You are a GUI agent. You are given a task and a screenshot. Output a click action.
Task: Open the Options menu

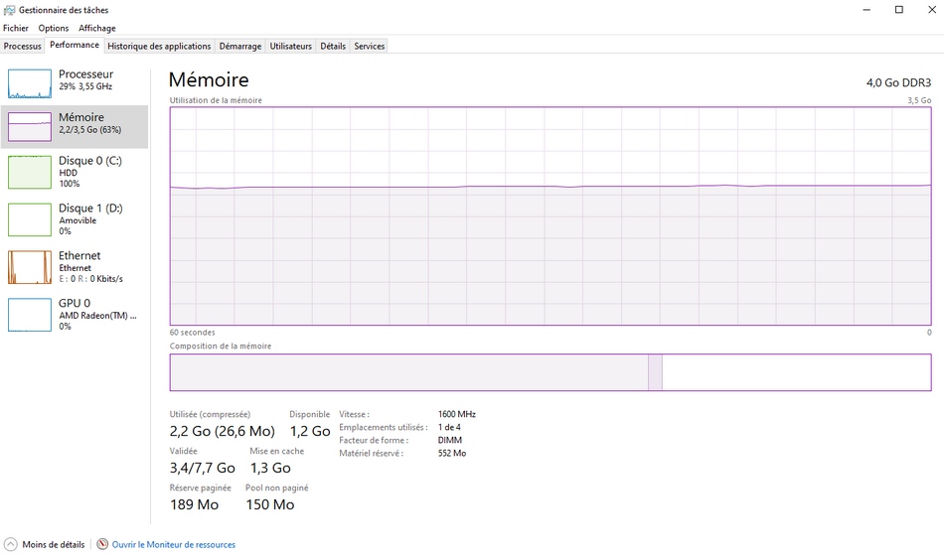pyautogui.click(x=54, y=28)
